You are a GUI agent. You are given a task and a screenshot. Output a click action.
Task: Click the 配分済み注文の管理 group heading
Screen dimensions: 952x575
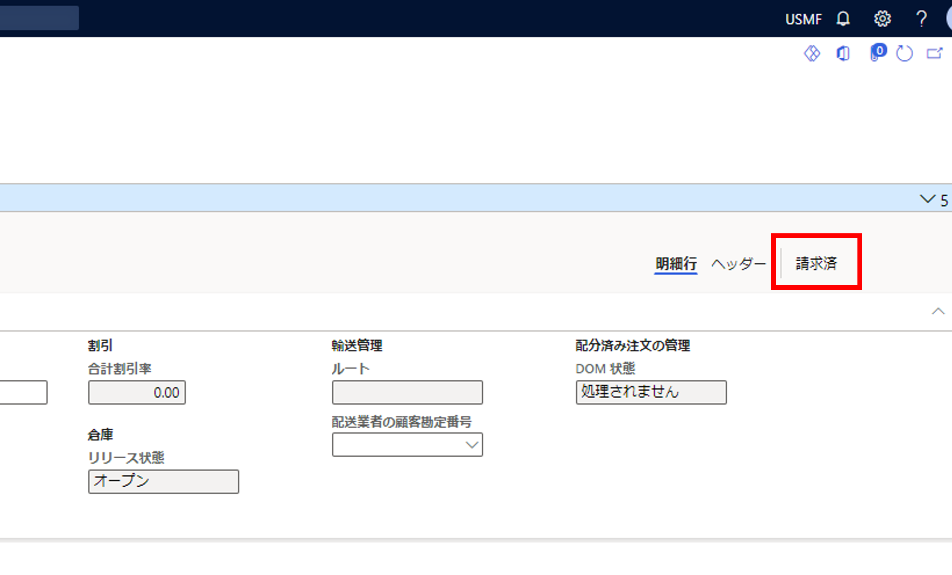coord(633,345)
